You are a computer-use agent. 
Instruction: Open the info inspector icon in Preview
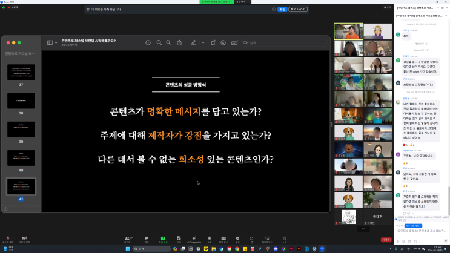(148, 43)
